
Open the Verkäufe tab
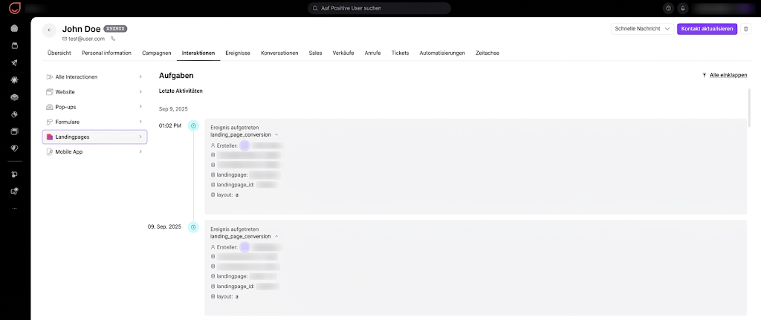(343, 53)
